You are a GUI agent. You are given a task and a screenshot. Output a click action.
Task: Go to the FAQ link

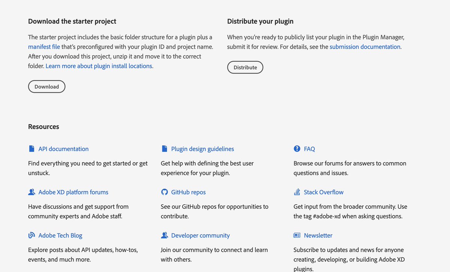tap(309, 149)
